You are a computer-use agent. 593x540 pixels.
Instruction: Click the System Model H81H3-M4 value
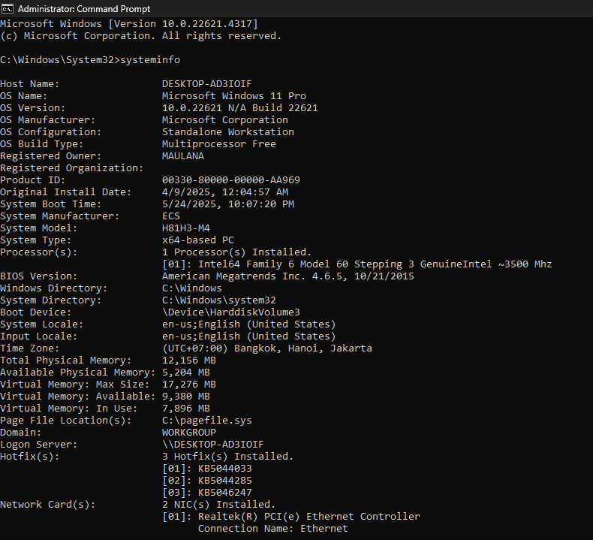[186, 228]
